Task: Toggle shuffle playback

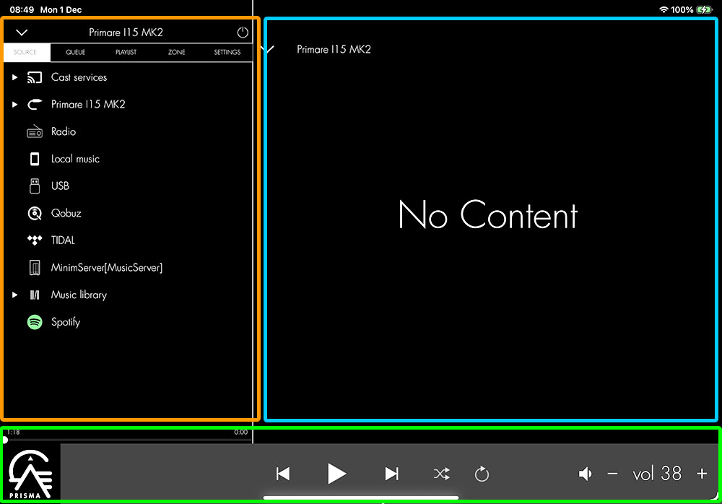Action: (441, 474)
